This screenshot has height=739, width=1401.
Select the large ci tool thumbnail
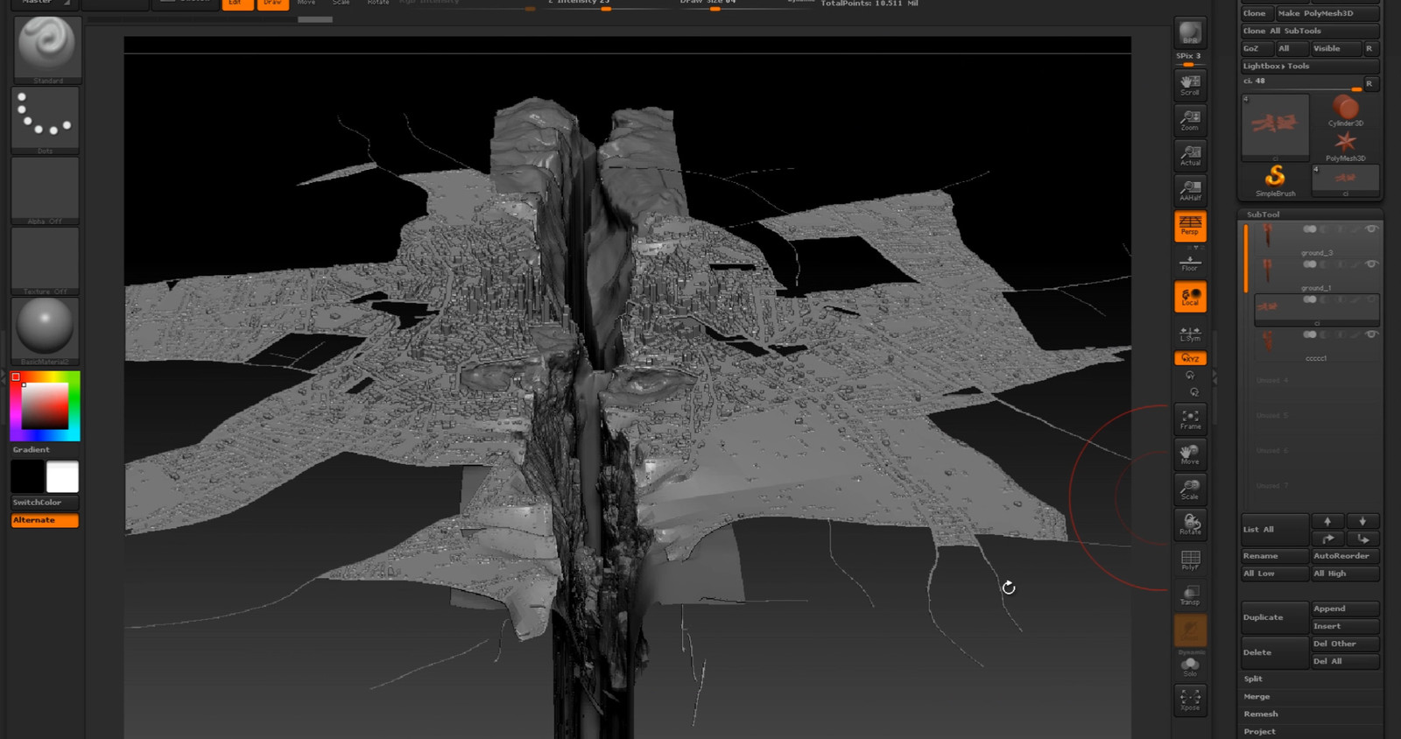1275,127
